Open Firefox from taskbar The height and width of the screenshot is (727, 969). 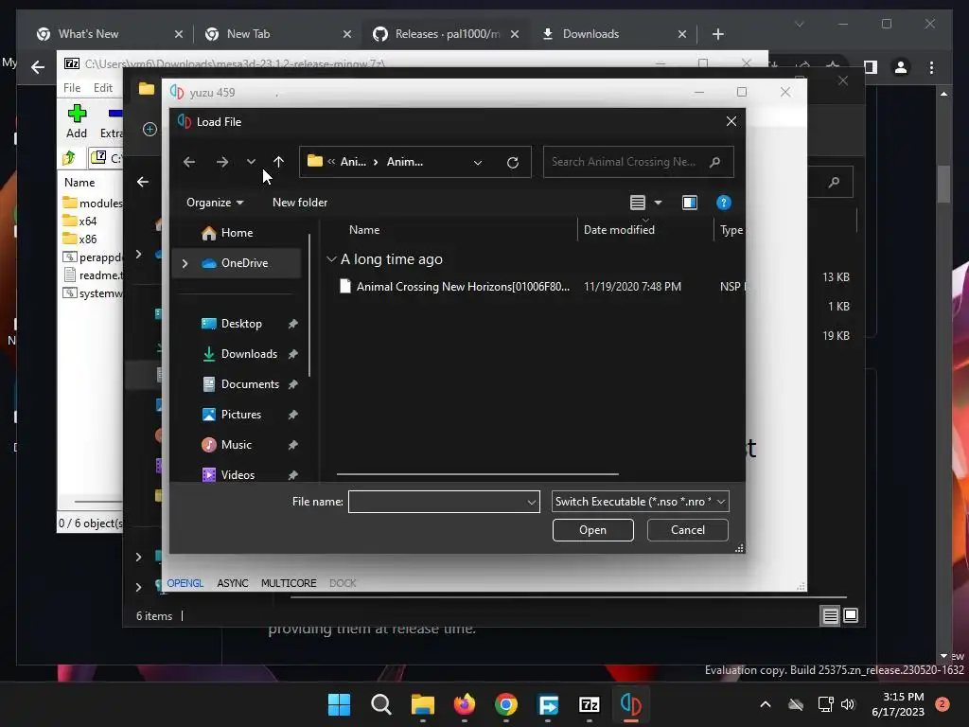point(464,704)
